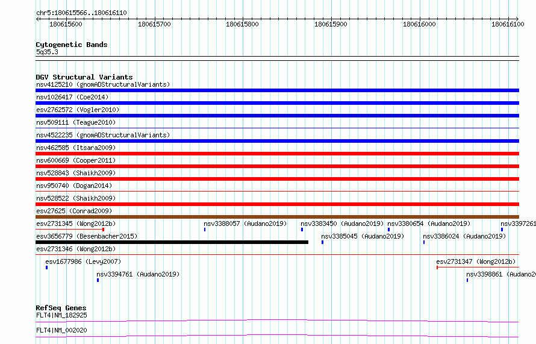
Task: Click ruler position 180615600
Action: [66, 24]
